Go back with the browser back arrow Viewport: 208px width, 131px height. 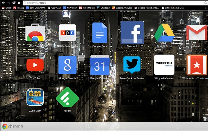pos(3,3)
